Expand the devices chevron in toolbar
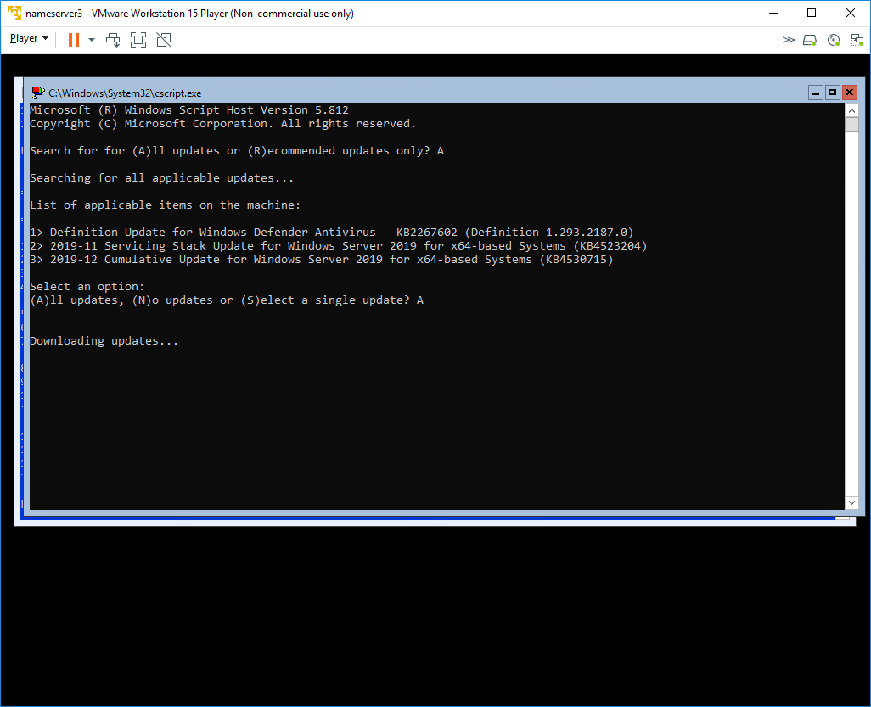871x707 pixels. tap(789, 39)
